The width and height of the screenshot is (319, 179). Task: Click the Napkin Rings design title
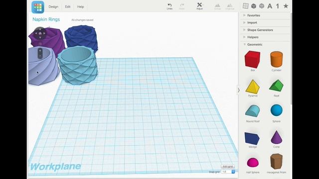pyautogui.click(x=46, y=19)
